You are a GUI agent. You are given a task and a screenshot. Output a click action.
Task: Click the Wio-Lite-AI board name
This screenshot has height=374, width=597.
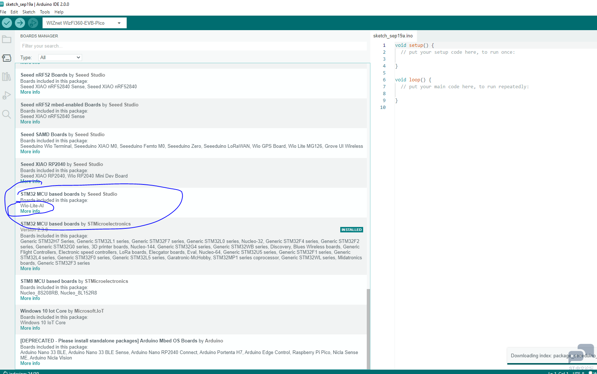[x=32, y=206]
